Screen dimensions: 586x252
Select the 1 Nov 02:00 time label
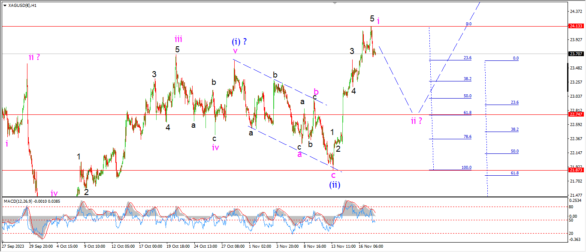point(260,246)
